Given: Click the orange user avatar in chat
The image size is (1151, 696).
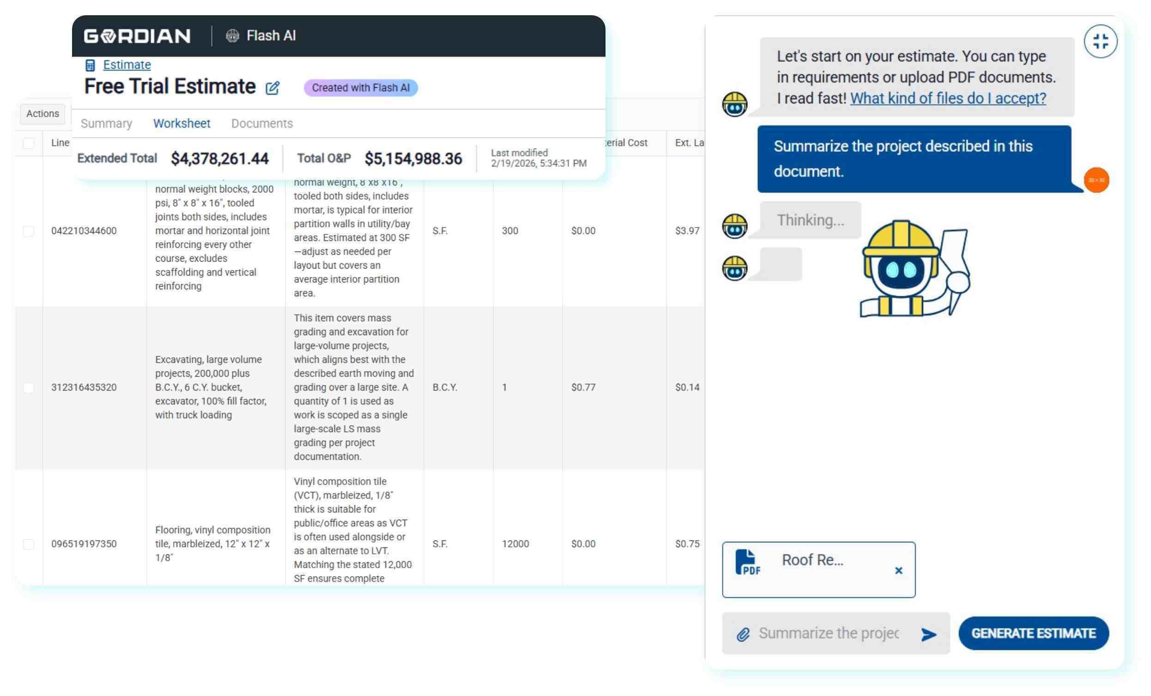Looking at the screenshot, I should pyautogui.click(x=1096, y=180).
